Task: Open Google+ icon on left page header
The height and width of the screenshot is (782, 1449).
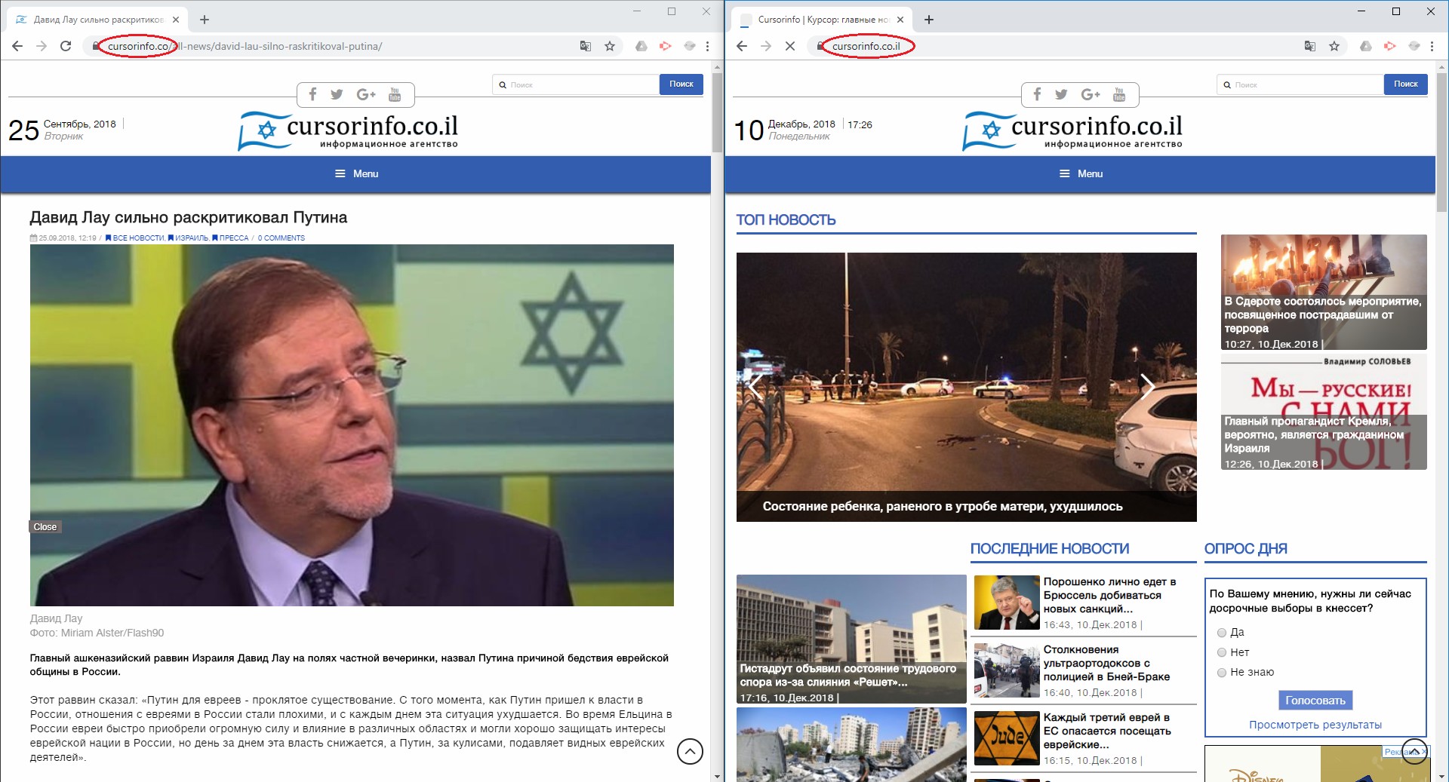Action: click(366, 94)
